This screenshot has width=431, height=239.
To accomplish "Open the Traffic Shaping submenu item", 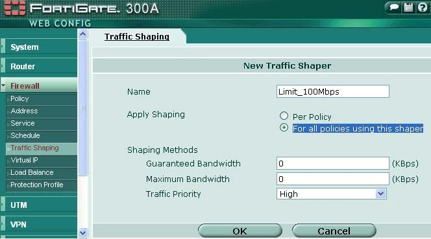I will click(x=42, y=148).
